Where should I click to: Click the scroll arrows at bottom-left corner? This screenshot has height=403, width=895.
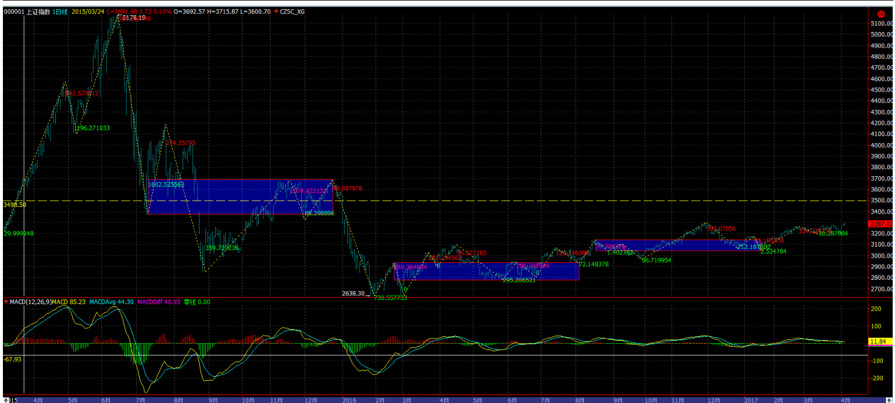click(x=7, y=400)
